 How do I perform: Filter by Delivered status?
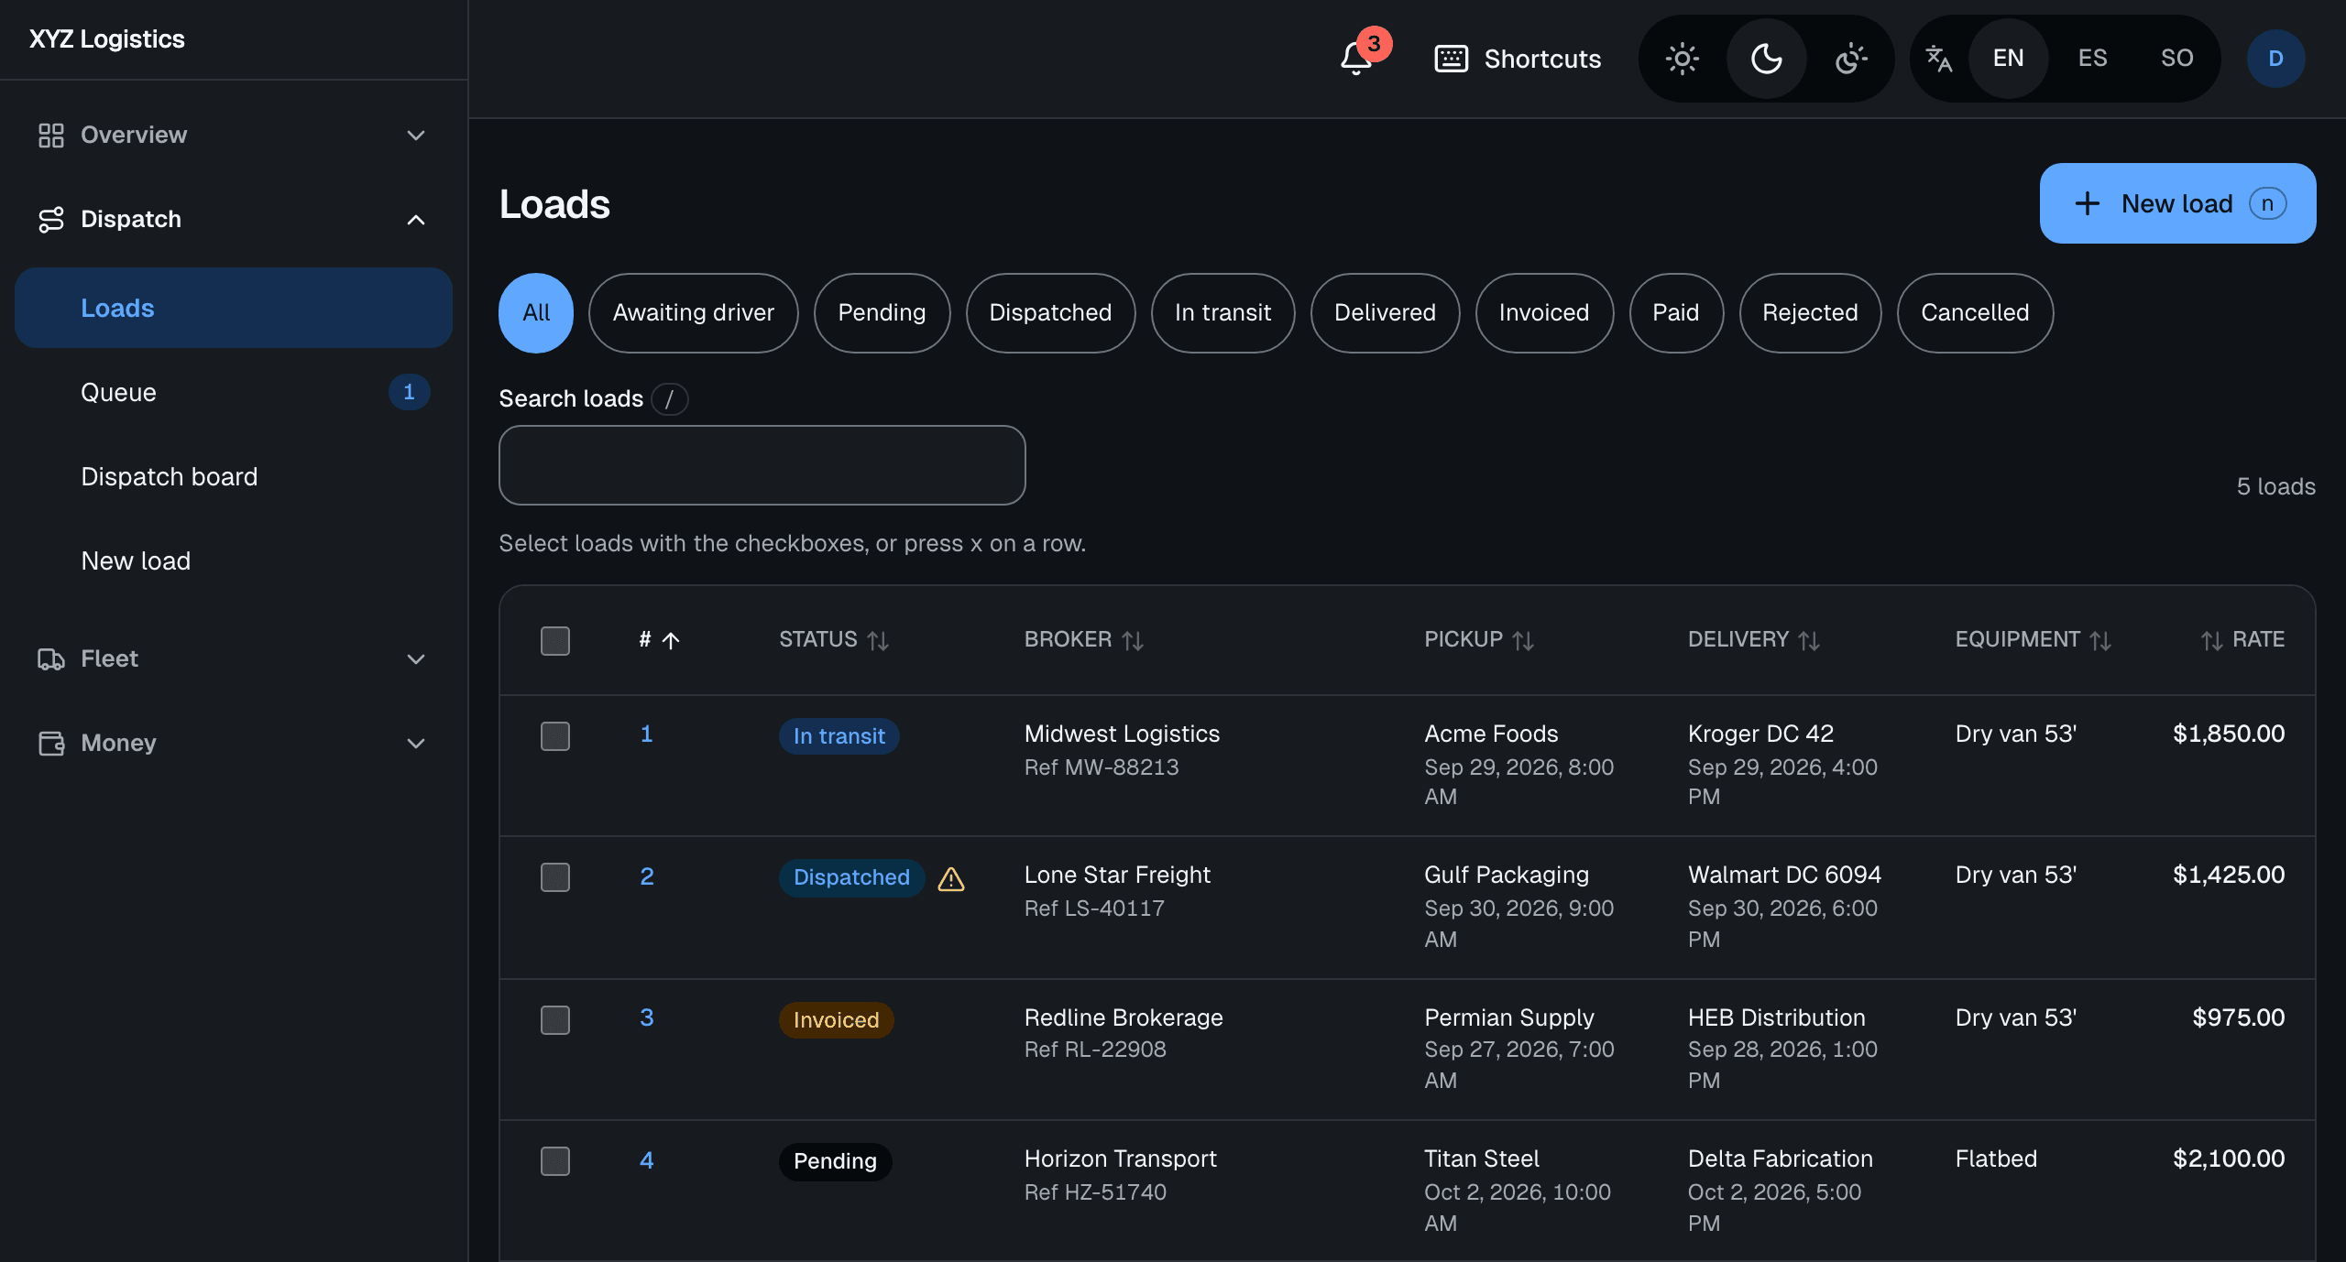tap(1385, 313)
